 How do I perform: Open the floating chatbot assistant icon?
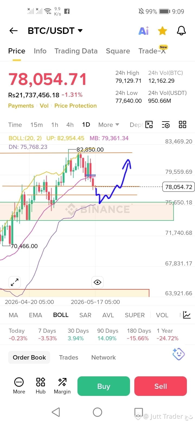point(178,354)
